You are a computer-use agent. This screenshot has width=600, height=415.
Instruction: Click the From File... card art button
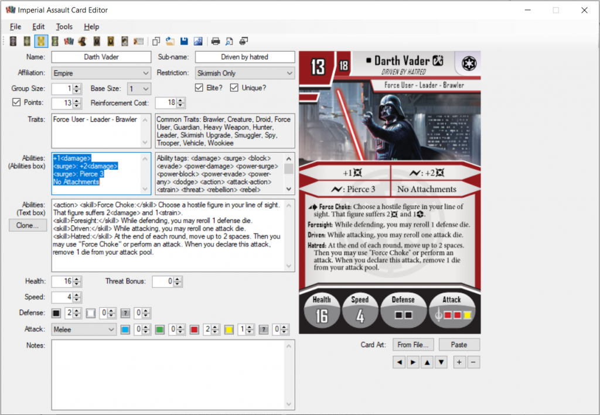(x=412, y=345)
